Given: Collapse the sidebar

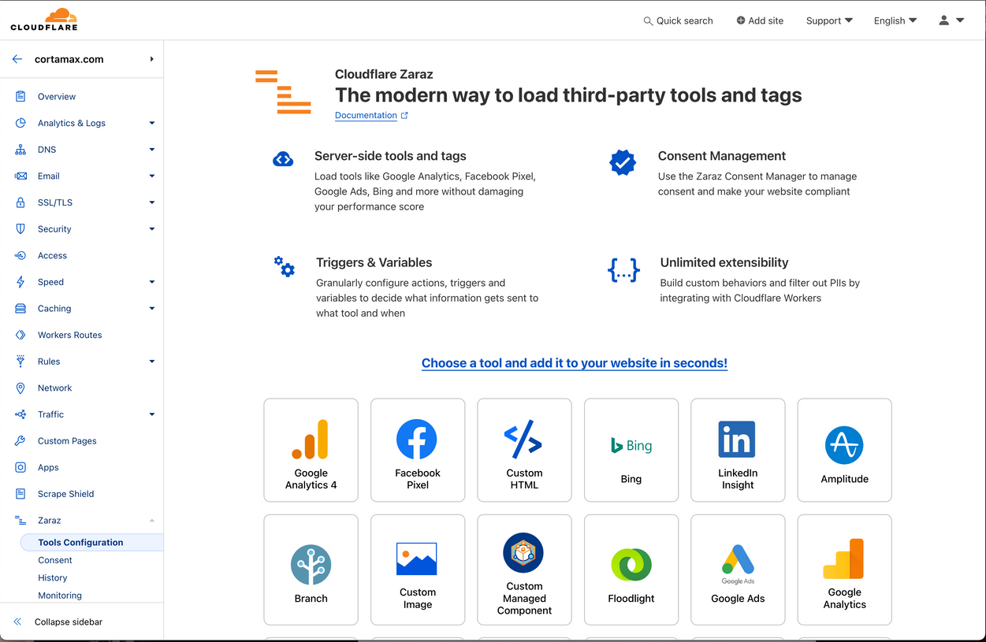Looking at the screenshot, I should click(68, 622).
